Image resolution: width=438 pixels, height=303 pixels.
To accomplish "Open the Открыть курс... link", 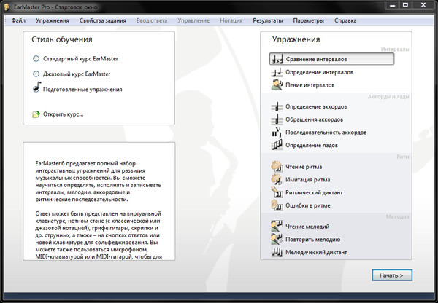I will pos(64,114).
